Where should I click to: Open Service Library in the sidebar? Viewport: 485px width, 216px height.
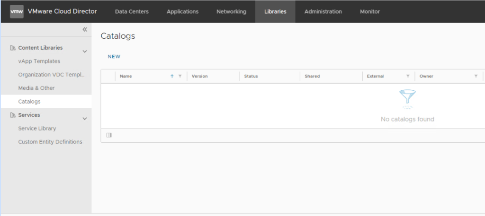point(37,129)
